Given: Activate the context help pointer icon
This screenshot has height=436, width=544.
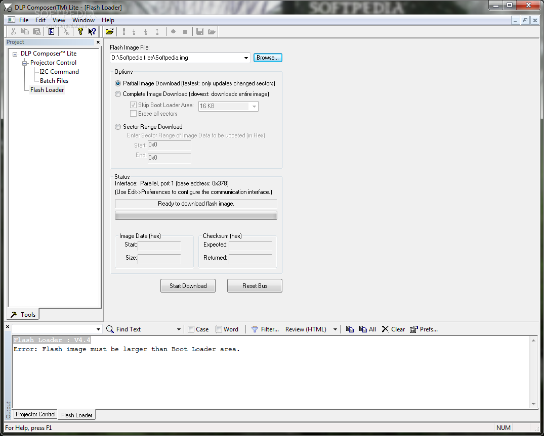Looking at the screenshot, I should (92, 31).
